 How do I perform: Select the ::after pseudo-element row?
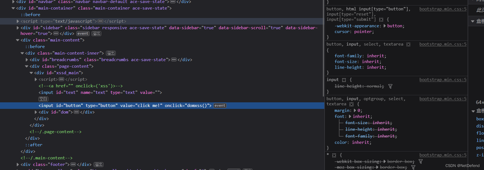pos(162,145)
